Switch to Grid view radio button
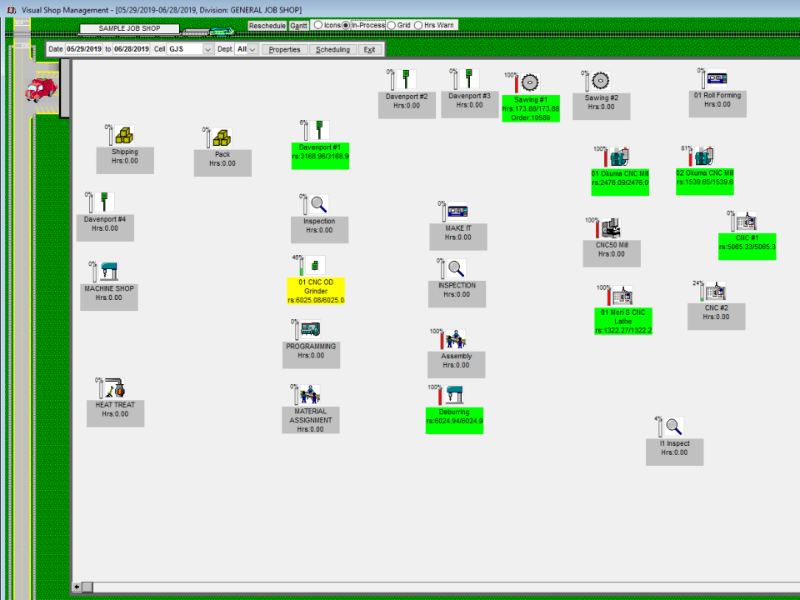Screen dimensions: 800x600 (392, 25)
